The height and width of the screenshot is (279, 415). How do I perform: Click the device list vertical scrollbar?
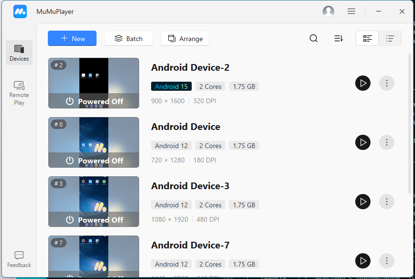pyautogui.click(x=410, y=124)
